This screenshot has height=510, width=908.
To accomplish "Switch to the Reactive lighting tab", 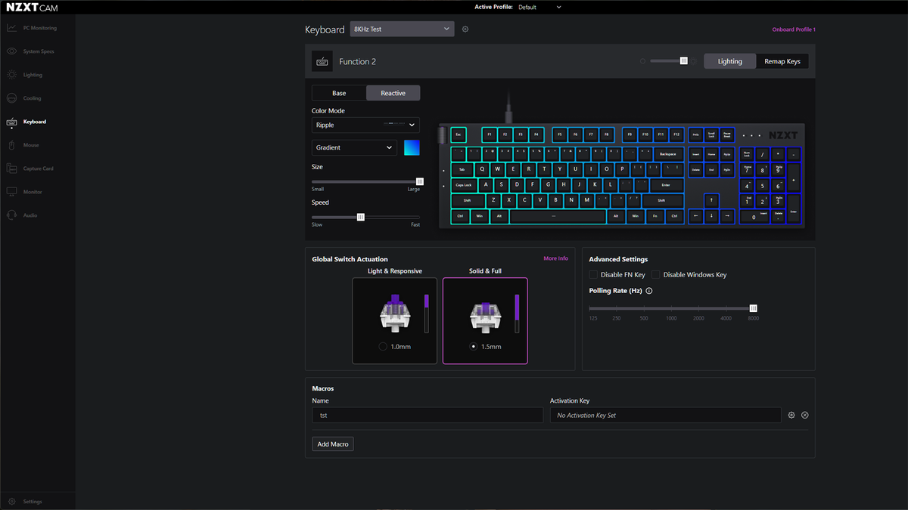I will (x=393, y=93).
